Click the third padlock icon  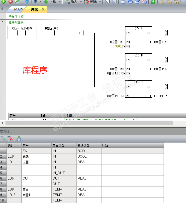[177, 2]
